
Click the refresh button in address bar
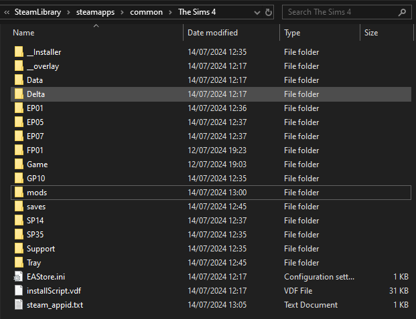[268, 12]
